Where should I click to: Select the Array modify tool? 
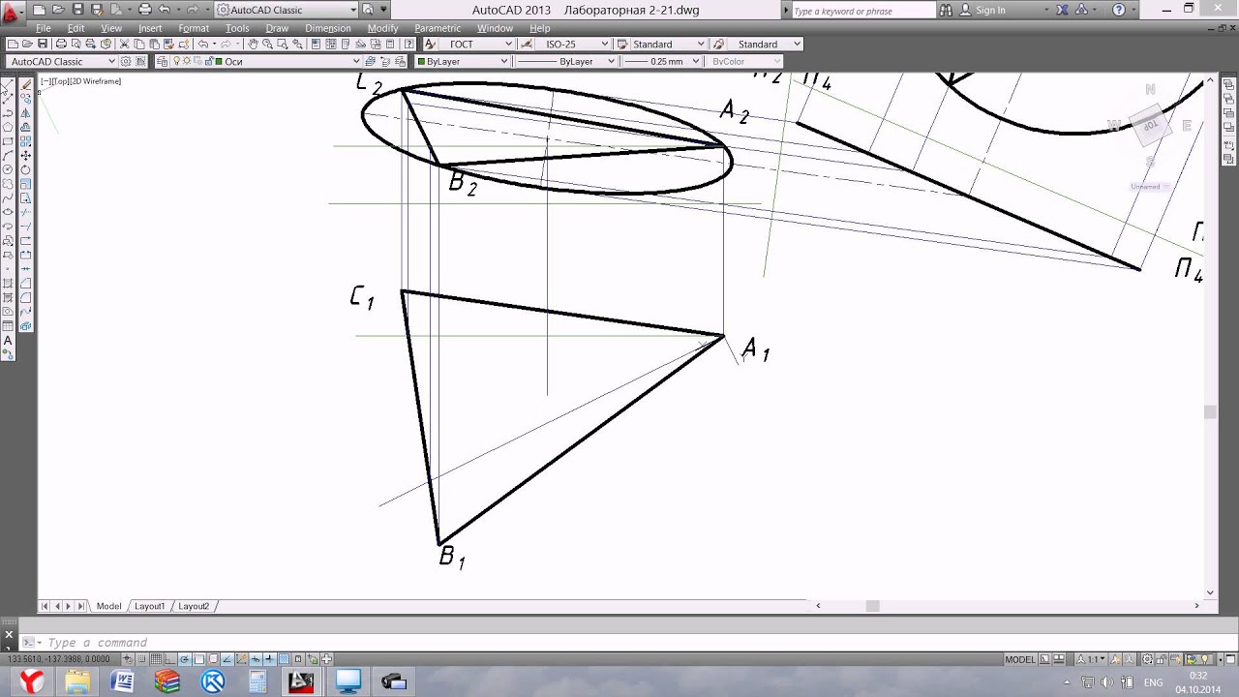pyautogui.click(x=26, y=141)
